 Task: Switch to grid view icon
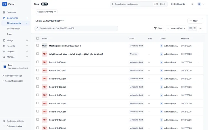coord(190,28)
